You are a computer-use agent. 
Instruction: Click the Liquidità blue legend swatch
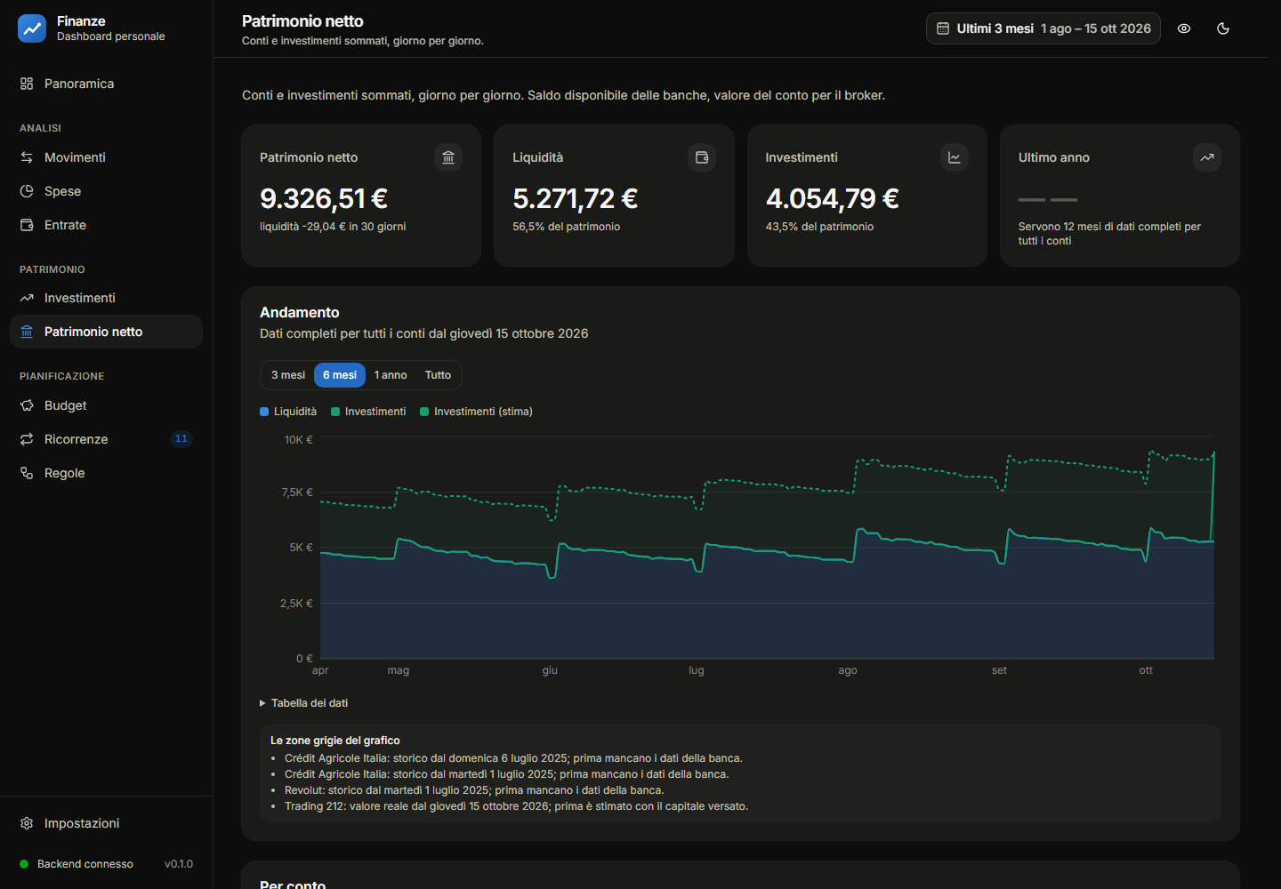point(264,412)
